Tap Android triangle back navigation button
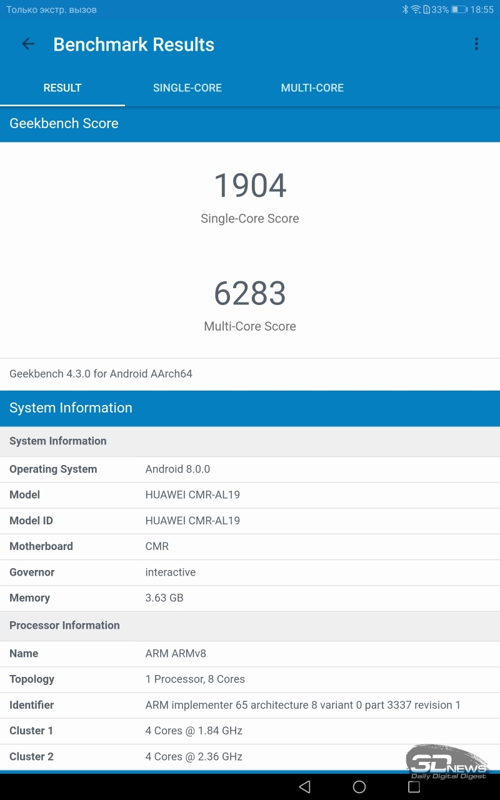This screenshot has width=500, height=800. tap(304, 786)
